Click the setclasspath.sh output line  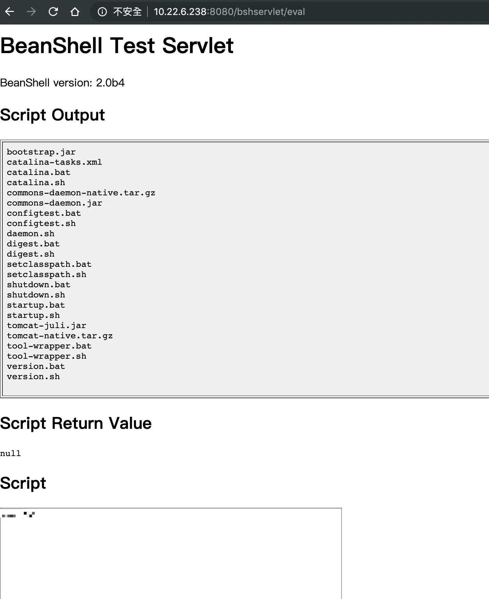pyautogui.click(x=46, y=275)
